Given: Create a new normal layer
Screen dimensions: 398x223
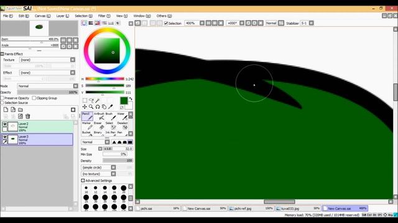Looking at the screenshot, I should (6, 110).
